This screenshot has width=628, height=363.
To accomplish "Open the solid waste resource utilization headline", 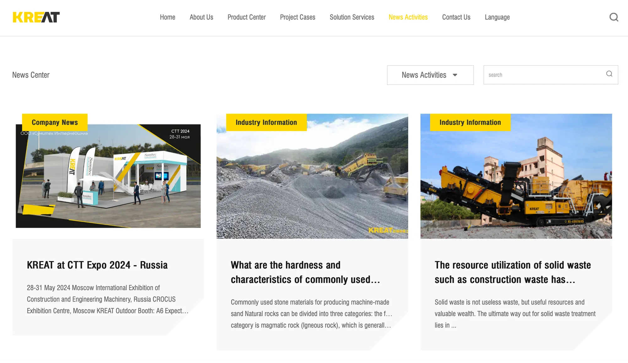I will pos(512,272).
